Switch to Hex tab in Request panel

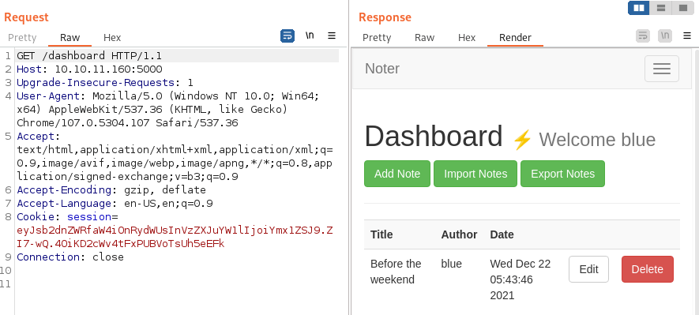coord(112,38)
